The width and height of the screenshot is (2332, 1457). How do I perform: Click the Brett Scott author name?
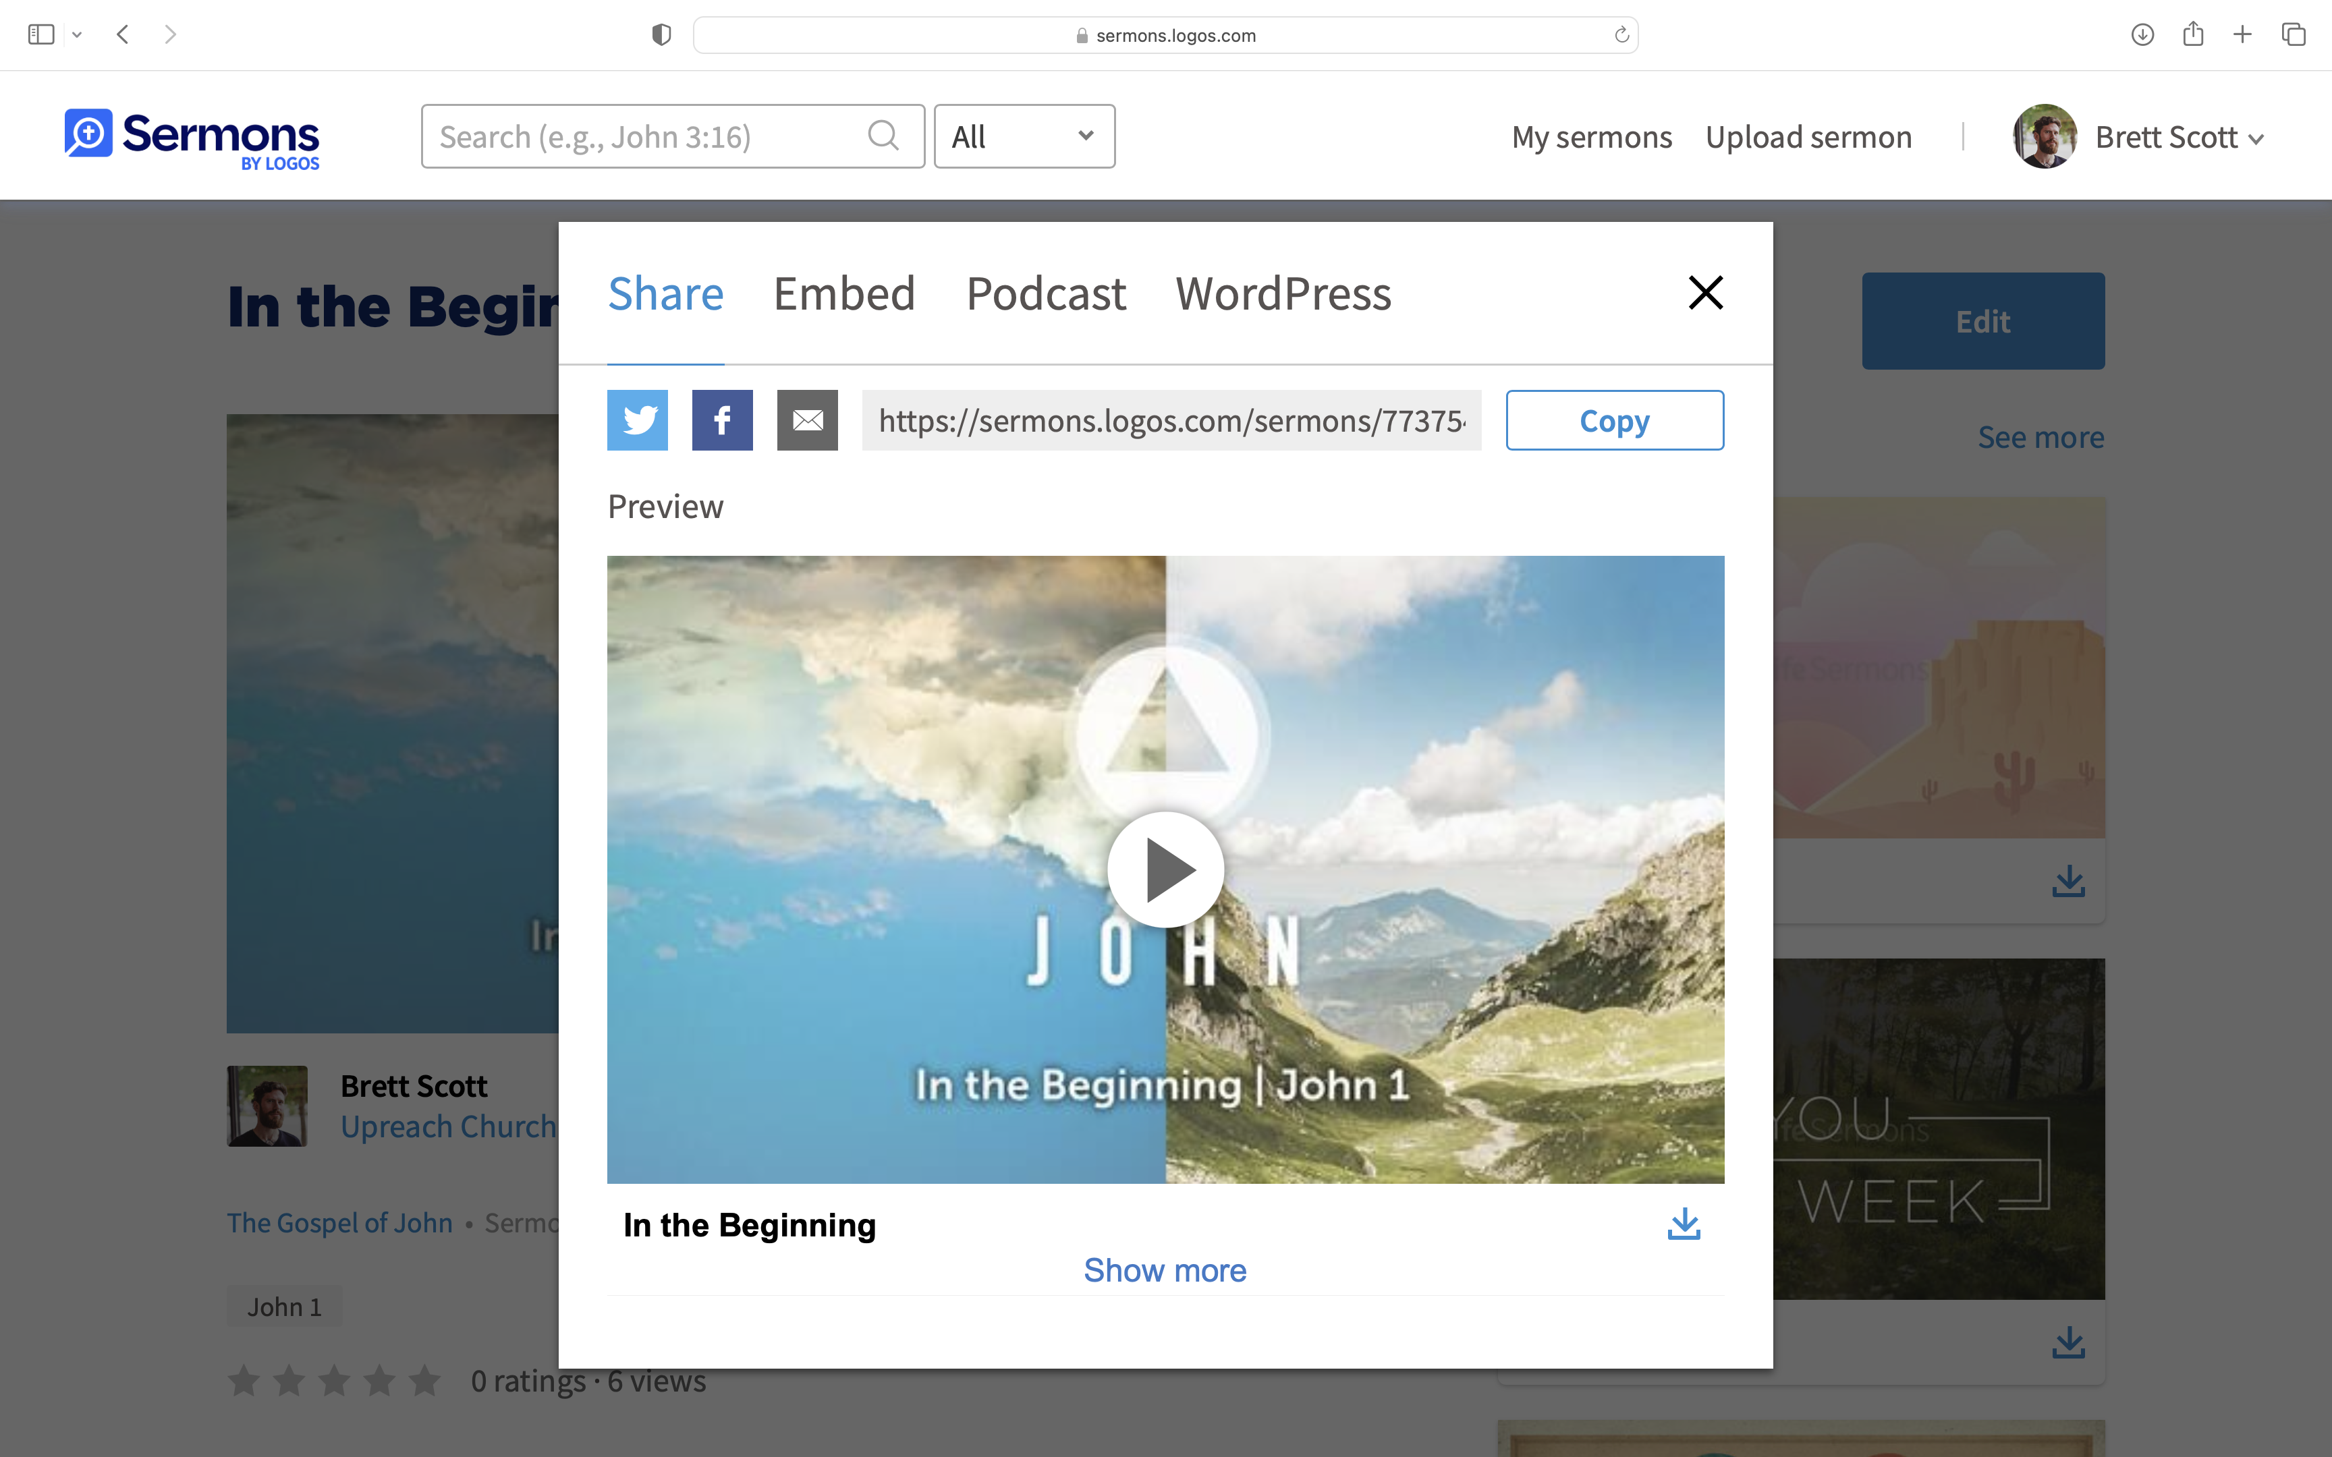[x=414, y=1086]
